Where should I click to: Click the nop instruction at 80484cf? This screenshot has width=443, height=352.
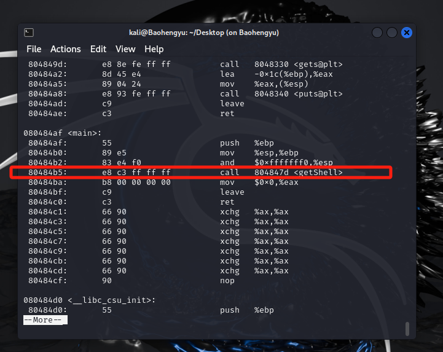[227, 281]
